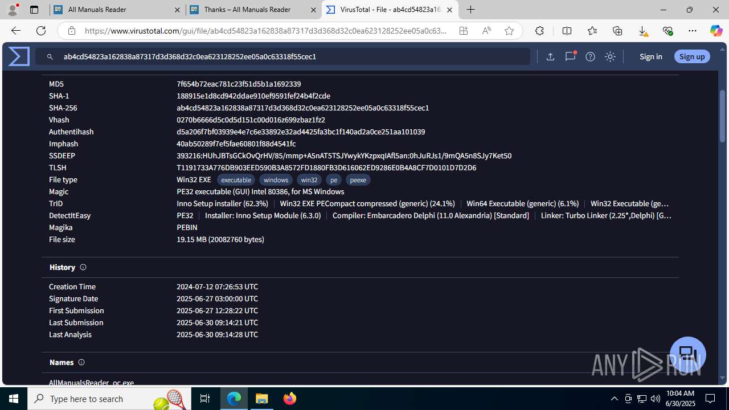Show hidden system tray icons
This screenshot has width=729, height=410.
(614, 399)
